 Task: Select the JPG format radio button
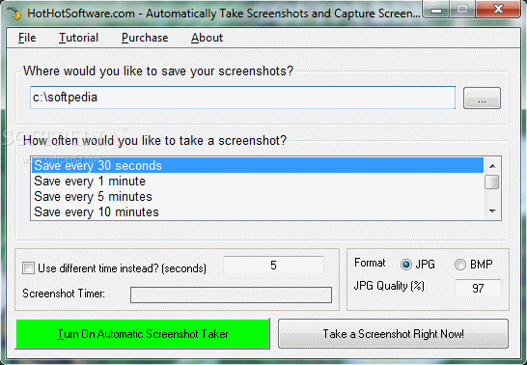coord(406,265)
